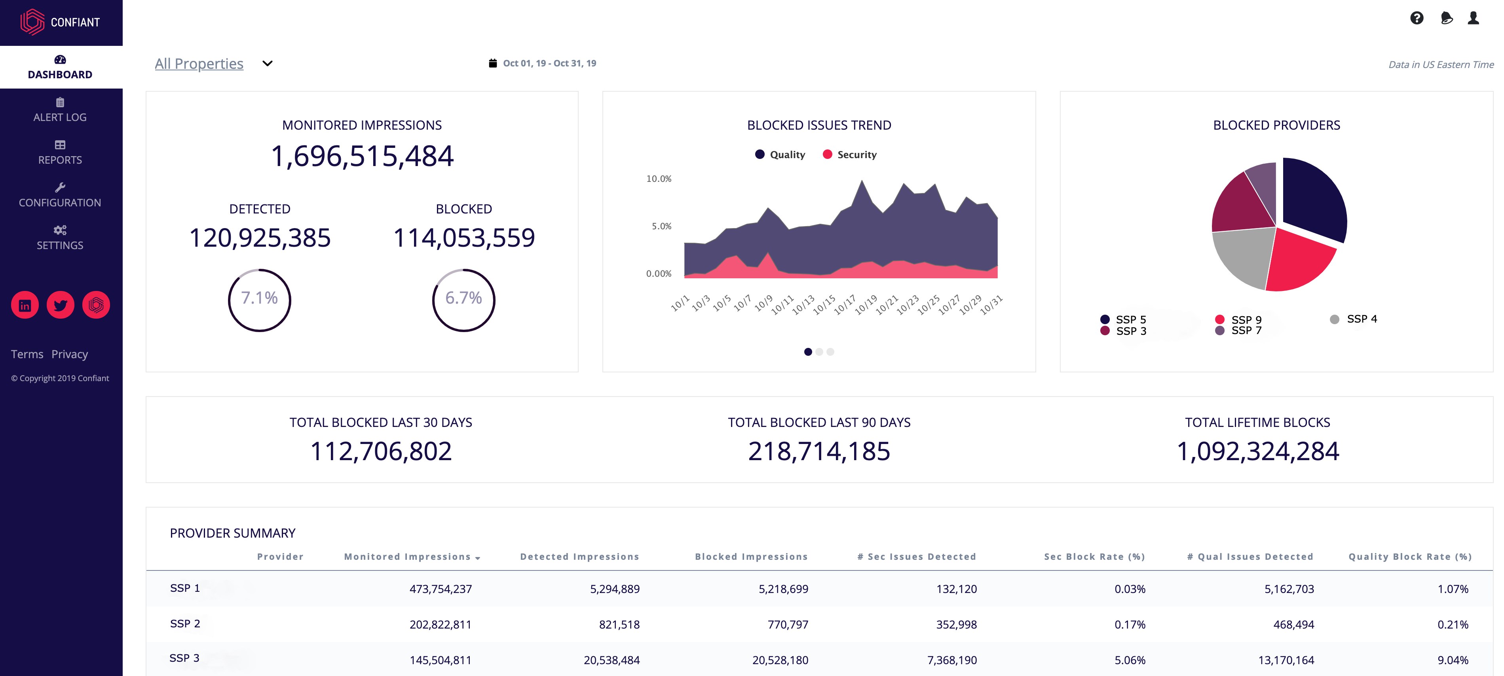
Task: Sort by Monitored Impressions column arrow
Action: pyautogui.click(x=478, y=558)
